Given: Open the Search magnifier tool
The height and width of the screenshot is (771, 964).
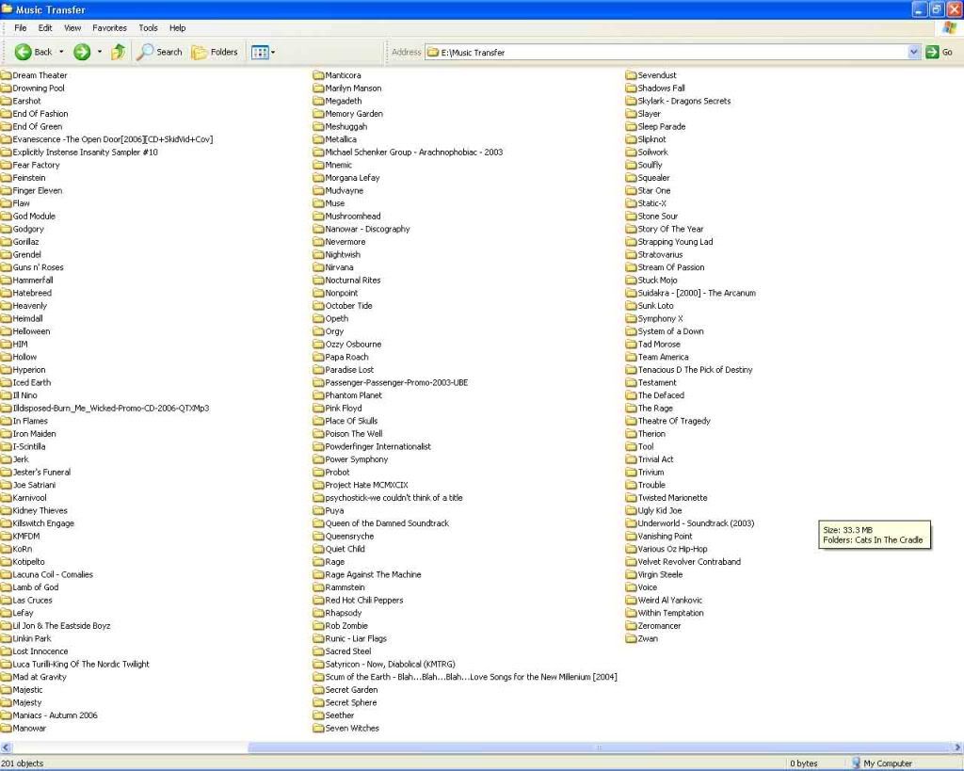Looking at the screenshot, I should [160, 53].
